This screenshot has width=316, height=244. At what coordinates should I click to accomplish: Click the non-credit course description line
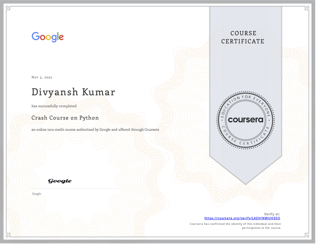pos(95,130)
